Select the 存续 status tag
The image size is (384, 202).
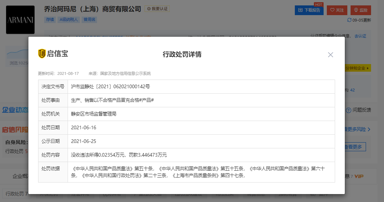click(x=50, y=20)
